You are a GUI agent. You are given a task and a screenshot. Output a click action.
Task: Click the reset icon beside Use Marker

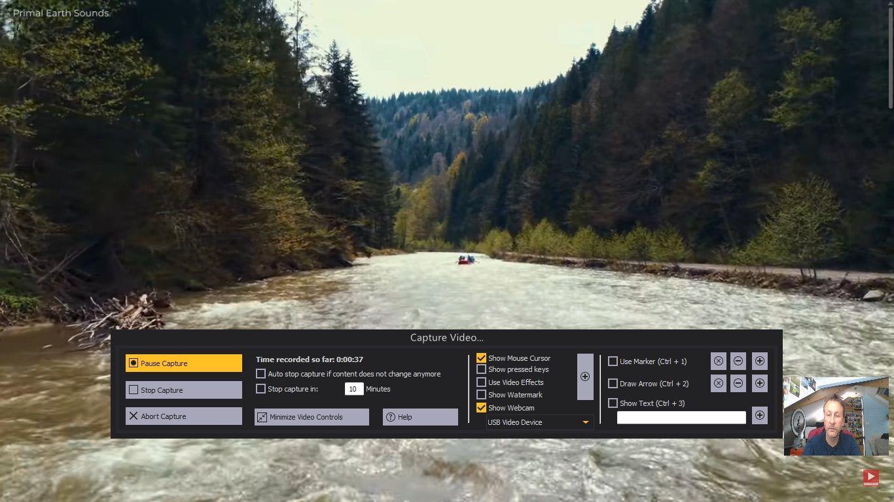718,361
